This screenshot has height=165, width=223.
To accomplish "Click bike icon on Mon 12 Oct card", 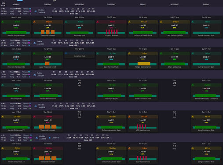I will (3, 117).
